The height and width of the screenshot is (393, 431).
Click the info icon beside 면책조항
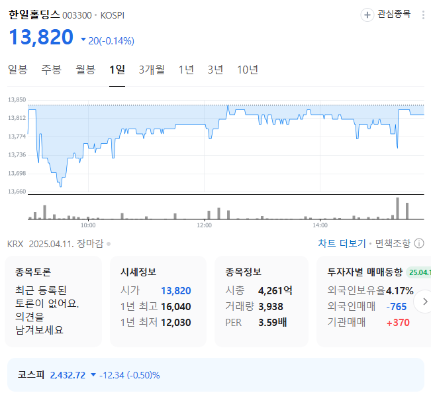(x=419, y=244)
